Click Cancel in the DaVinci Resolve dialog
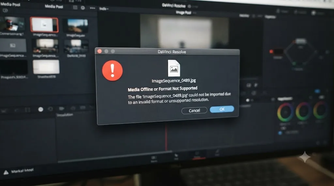The width and height of the screenshot is (334, 186). click(x=194, y=111)
